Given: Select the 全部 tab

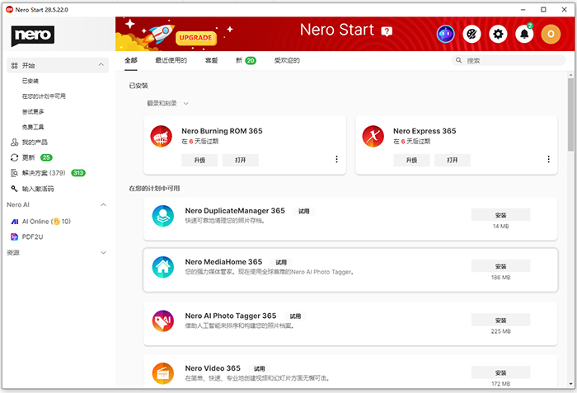Looking at the screenshot, I should [131, 60].
